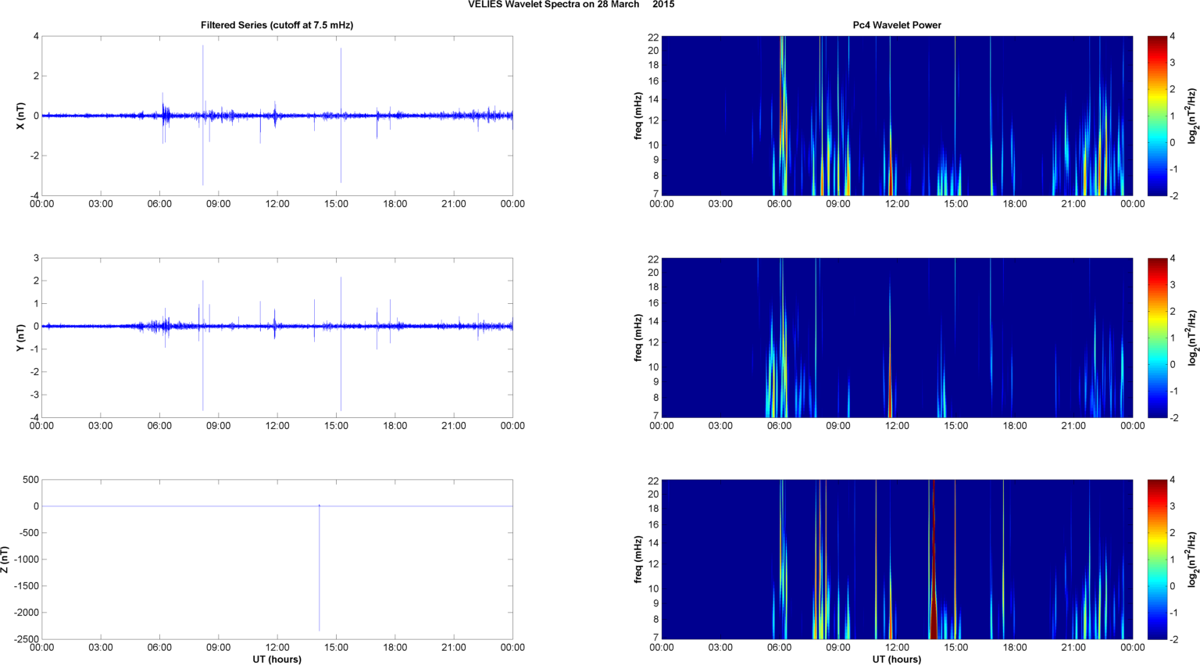Click the red streak near 12:00 in Y wavelet plot
This screenshot has width=1200, height=665.
[x=890, y=391]
